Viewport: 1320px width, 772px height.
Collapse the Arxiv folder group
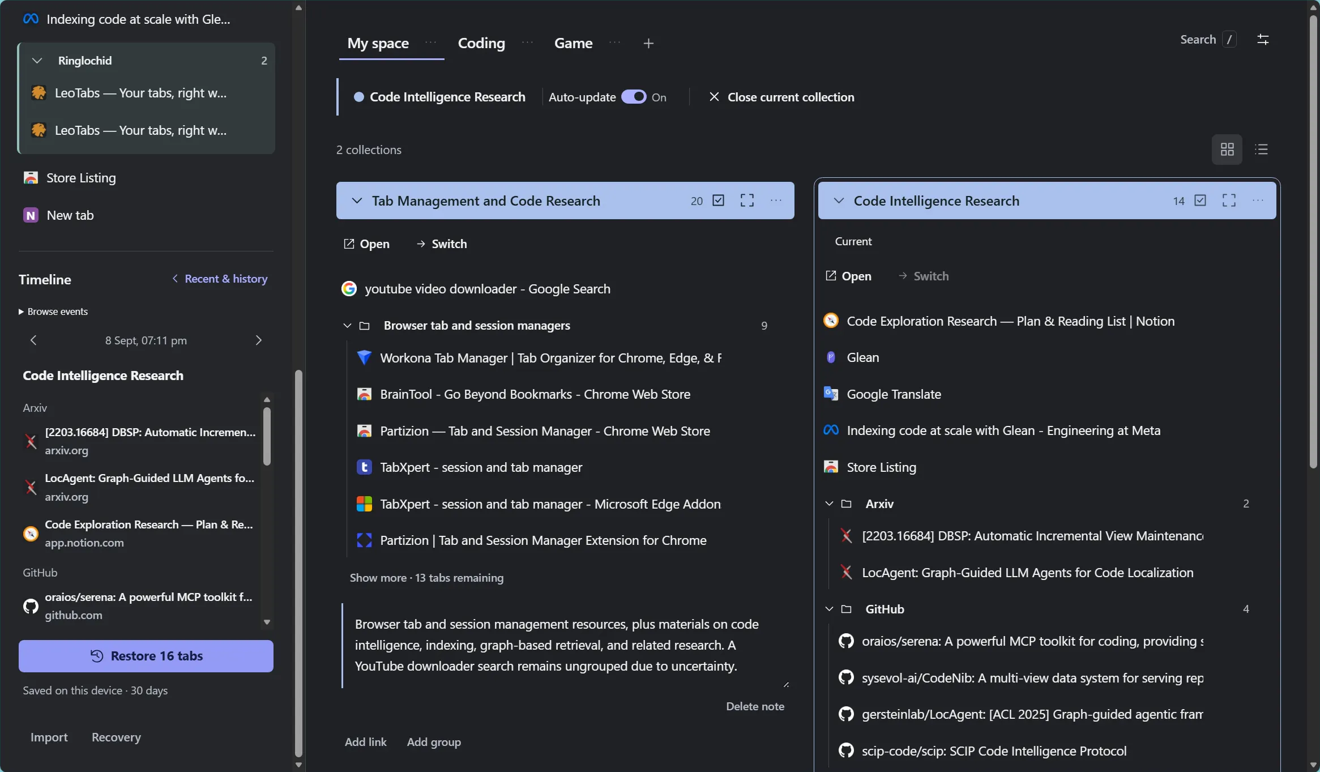click(829, 504)
